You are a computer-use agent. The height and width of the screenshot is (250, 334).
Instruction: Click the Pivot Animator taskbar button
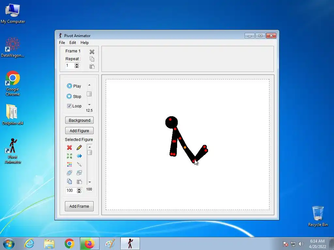coord(130,243)
